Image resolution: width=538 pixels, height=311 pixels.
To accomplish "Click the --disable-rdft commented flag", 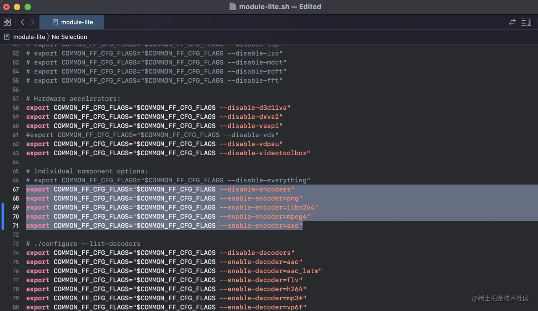I will [x=255, y=72].
